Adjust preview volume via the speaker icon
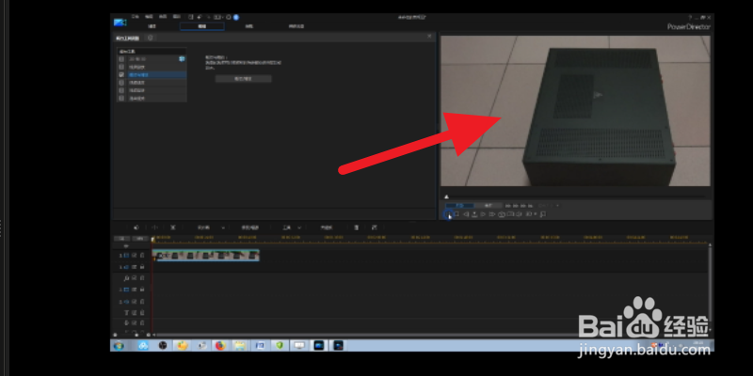Image resolution: width=753 pixels, height=376 pixels. pyautogui.click(x=520, y=214)
